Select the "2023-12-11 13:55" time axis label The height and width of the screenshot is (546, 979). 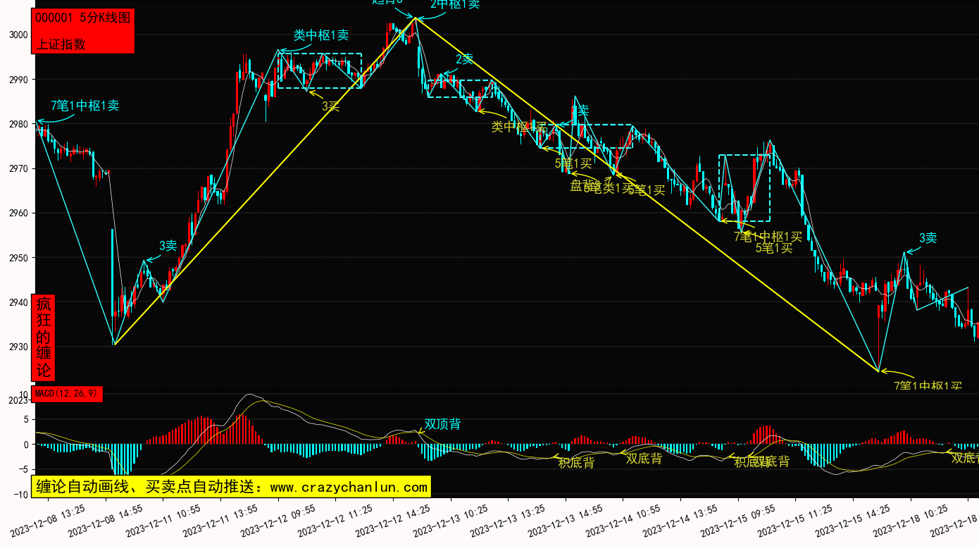pyautogui.click(x=220, y=521)
